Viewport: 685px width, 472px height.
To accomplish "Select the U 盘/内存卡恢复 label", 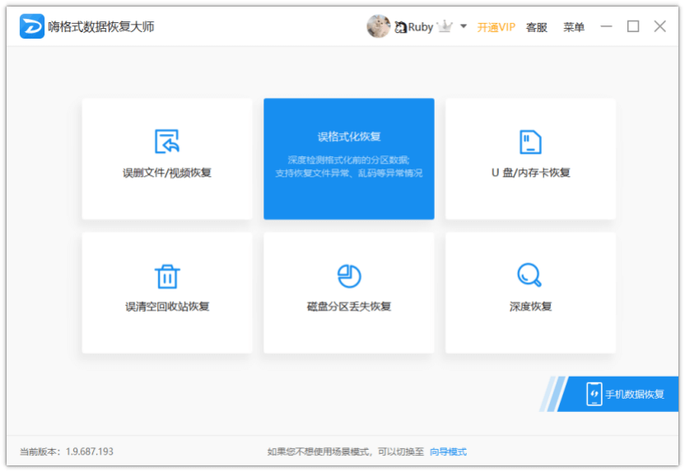I will click(x=530, y=173).
